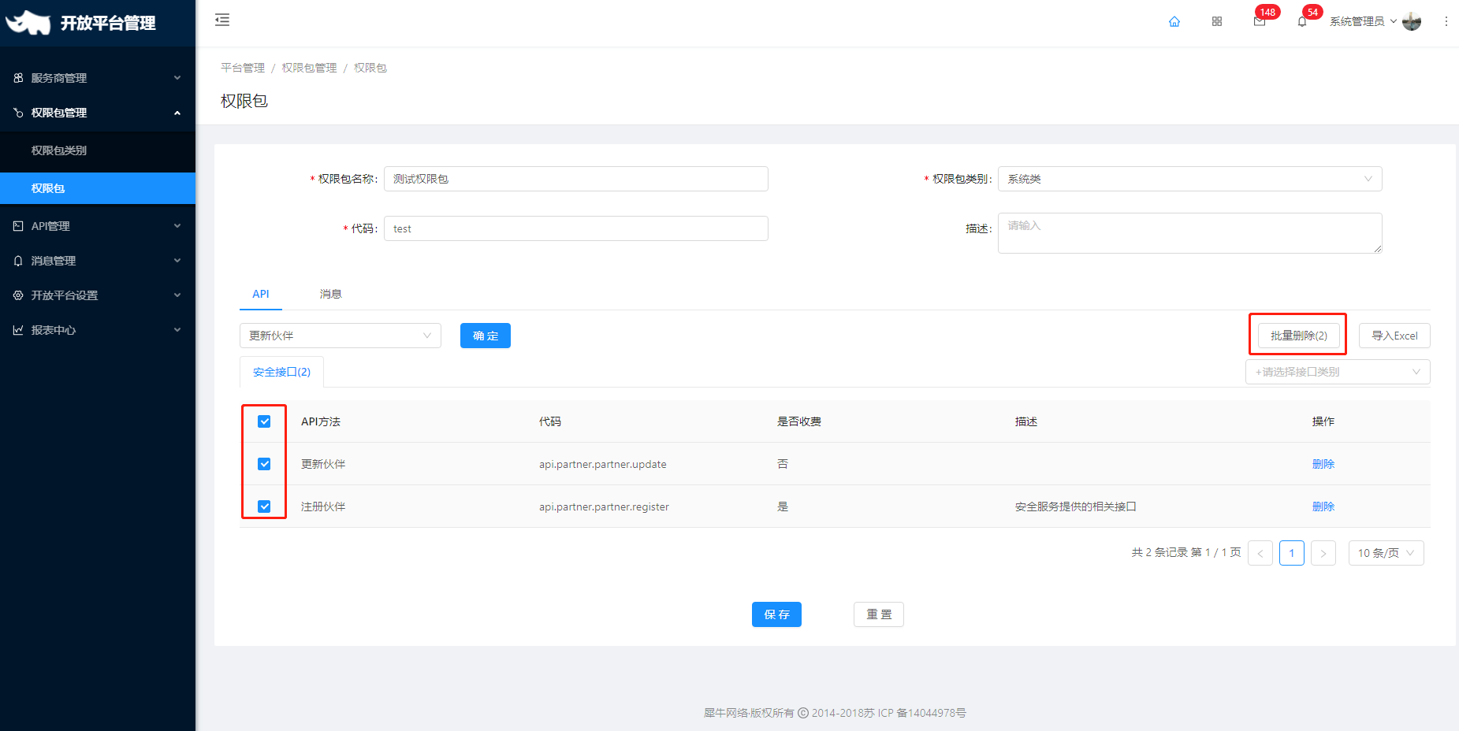Open the 请选择接口类别 dropdown
Screen dimensions: 1459x731
(x=1338, y=372)
